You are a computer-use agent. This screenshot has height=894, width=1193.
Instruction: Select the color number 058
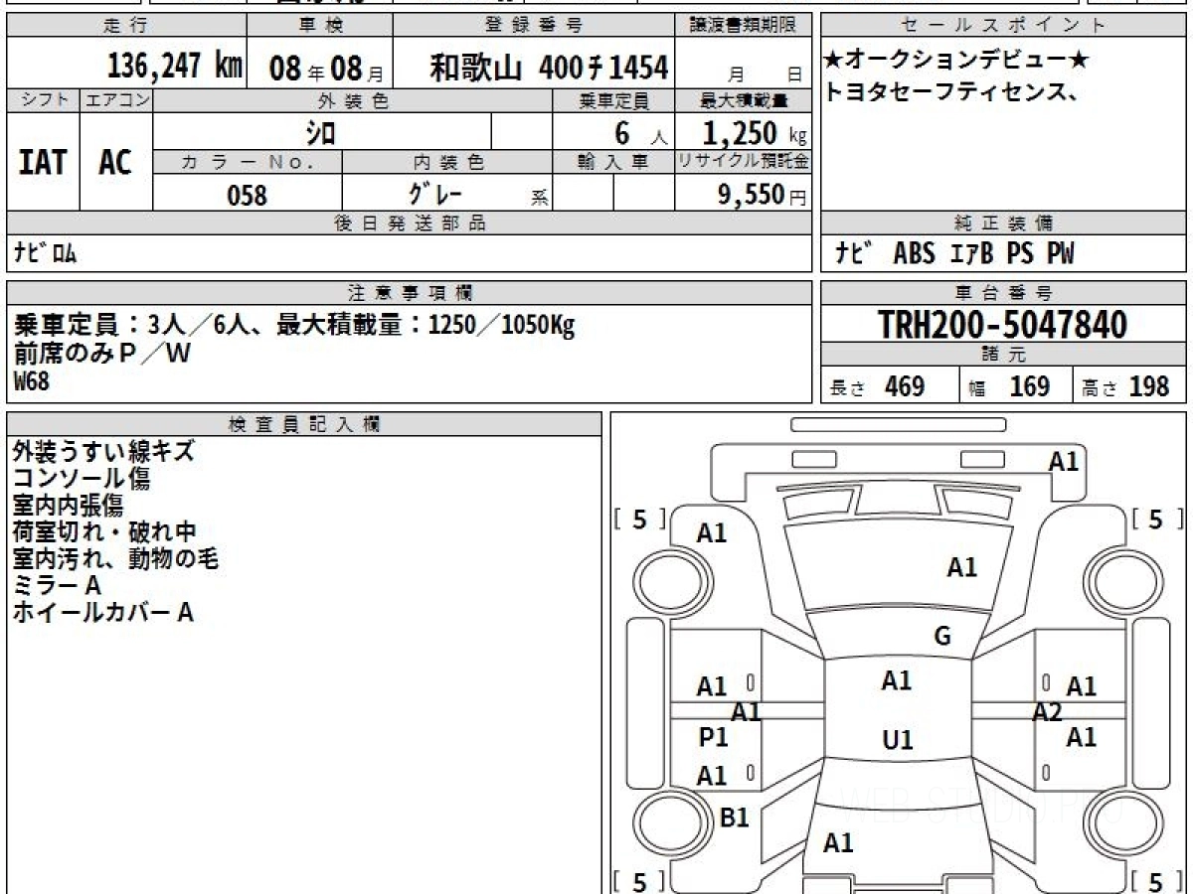pos(247,195)
